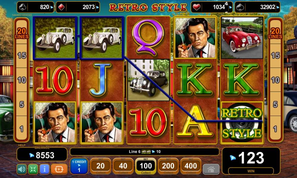The height and width of the screenshot is (178, 297).
Task: Select 5 lines on right selector
Action: click(x=275, y=104)
